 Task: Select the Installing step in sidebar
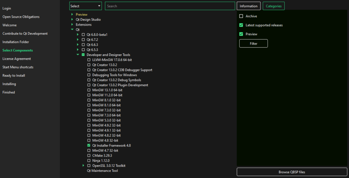click(x=9, y=84)
